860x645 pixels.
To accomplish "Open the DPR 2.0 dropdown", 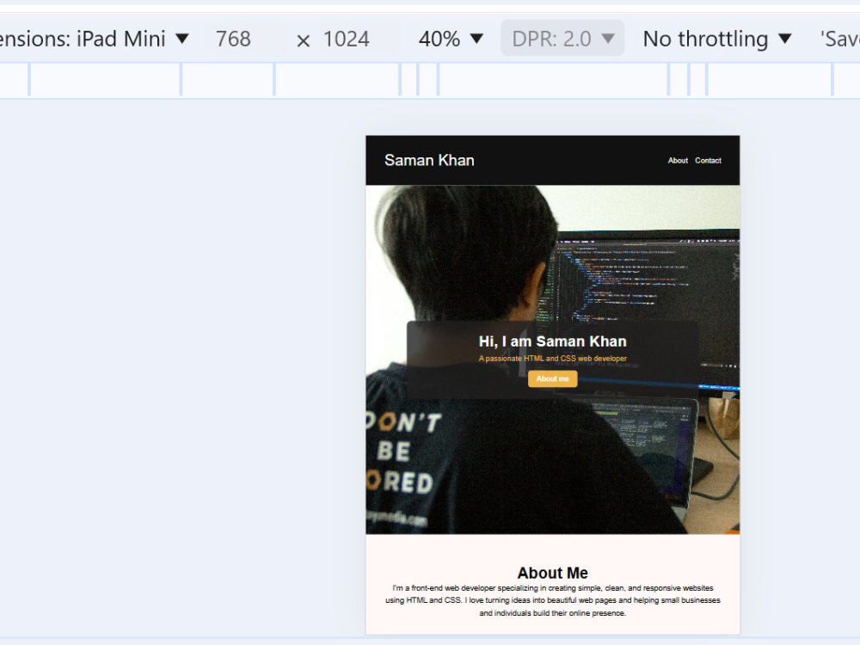I will [x=562, y=39].
